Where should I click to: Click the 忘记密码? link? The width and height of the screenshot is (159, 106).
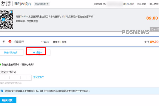click(38, 77)
